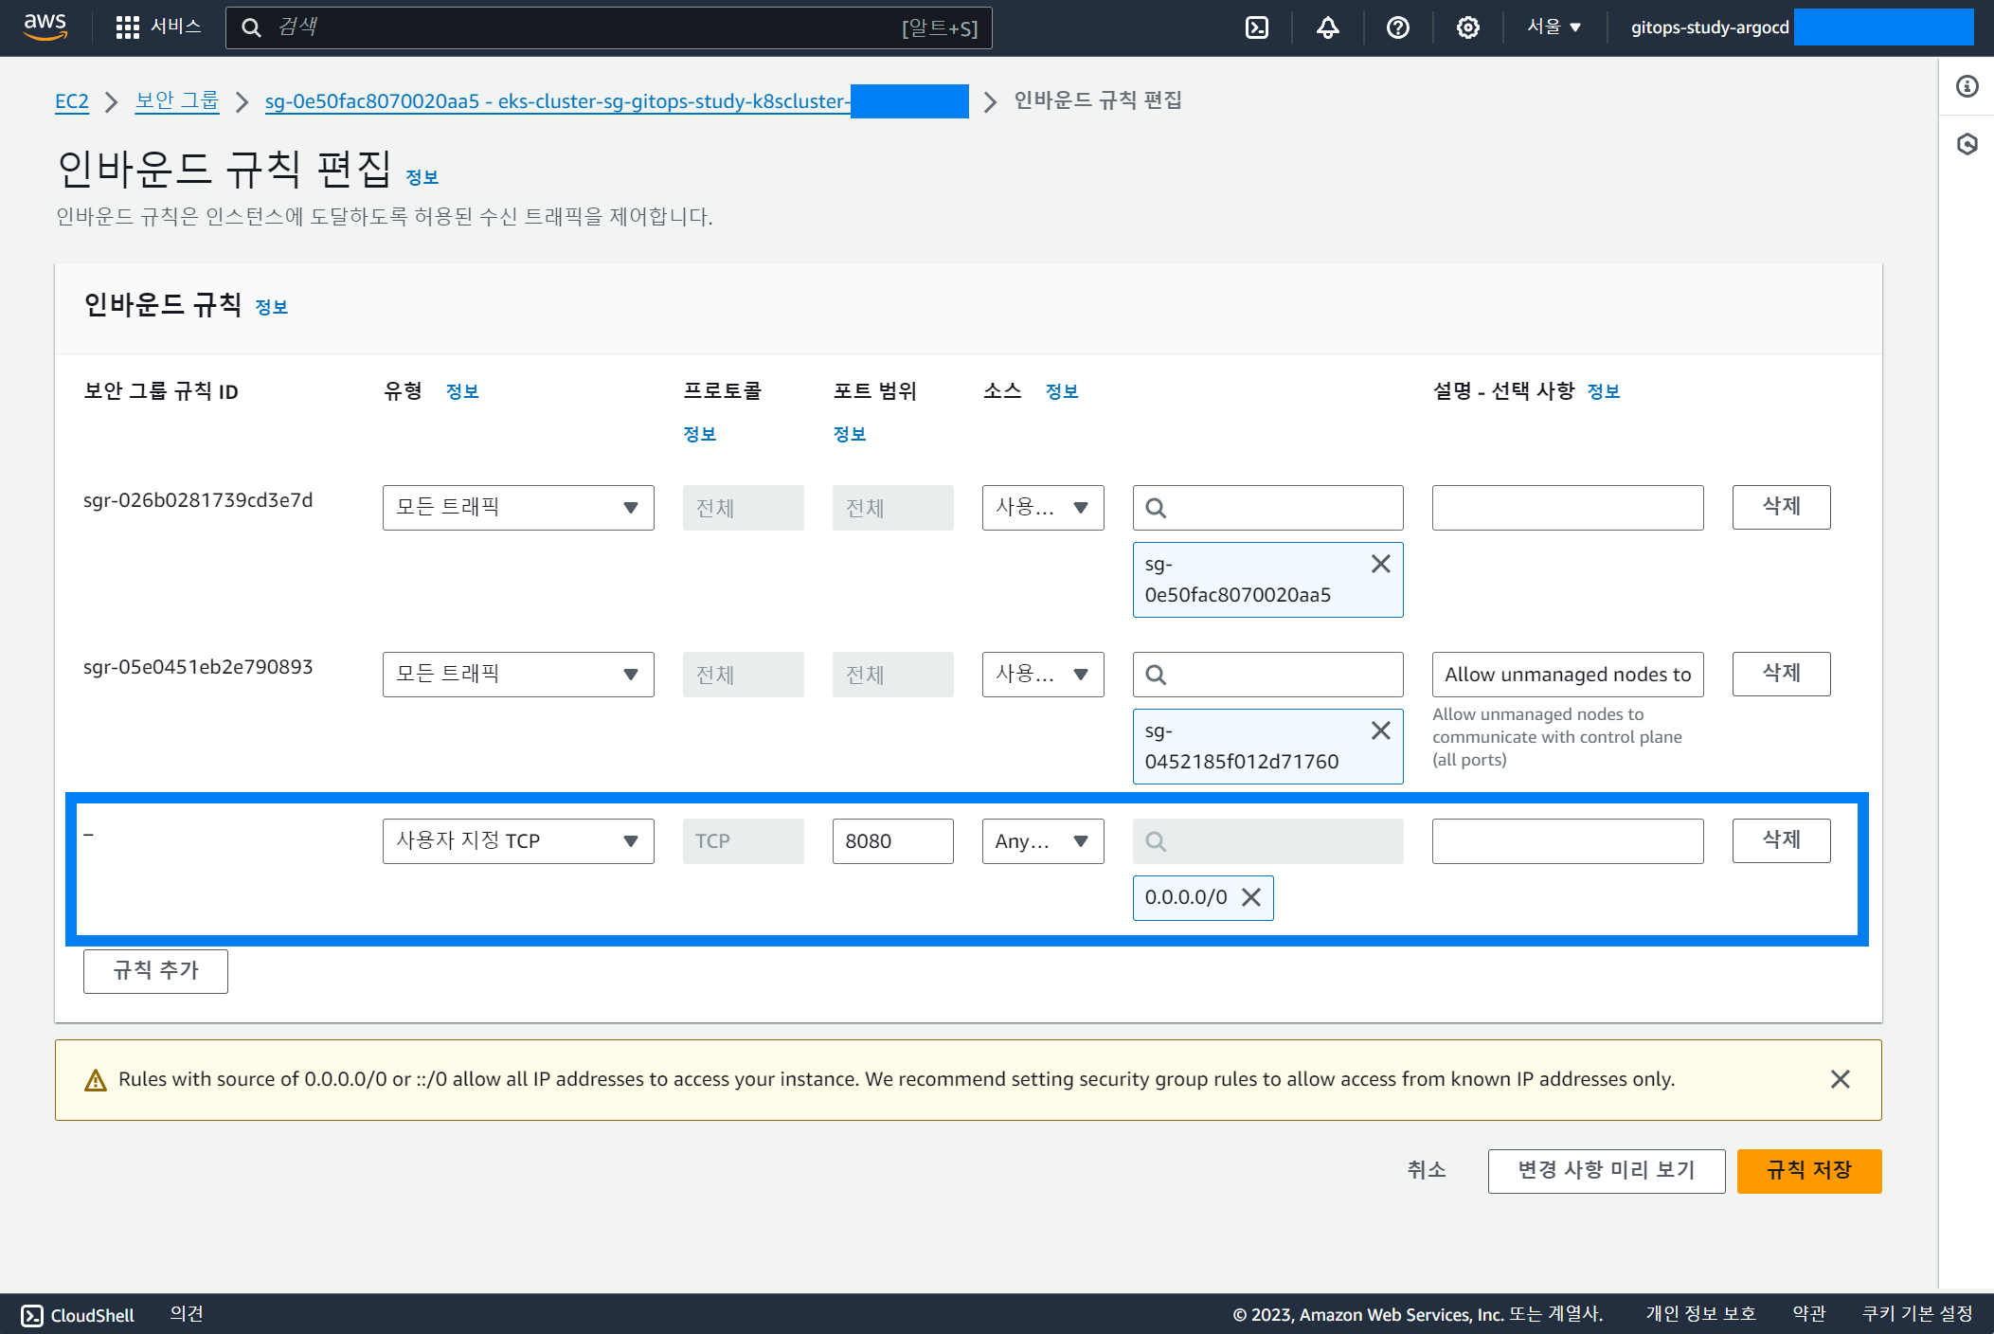Viewport: 1994px width, 1334px height.
Task: Go to the EC2 breadcrumb link
Action: pos(72,101)
